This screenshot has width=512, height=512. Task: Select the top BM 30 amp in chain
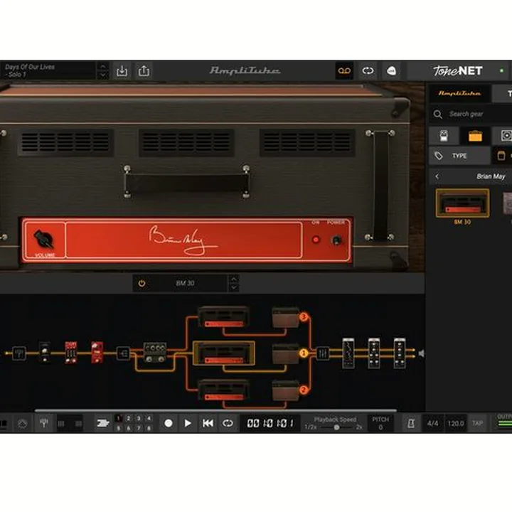(224, 316)
